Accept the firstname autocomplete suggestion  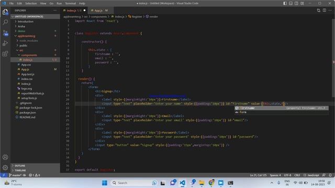point(282,108)
